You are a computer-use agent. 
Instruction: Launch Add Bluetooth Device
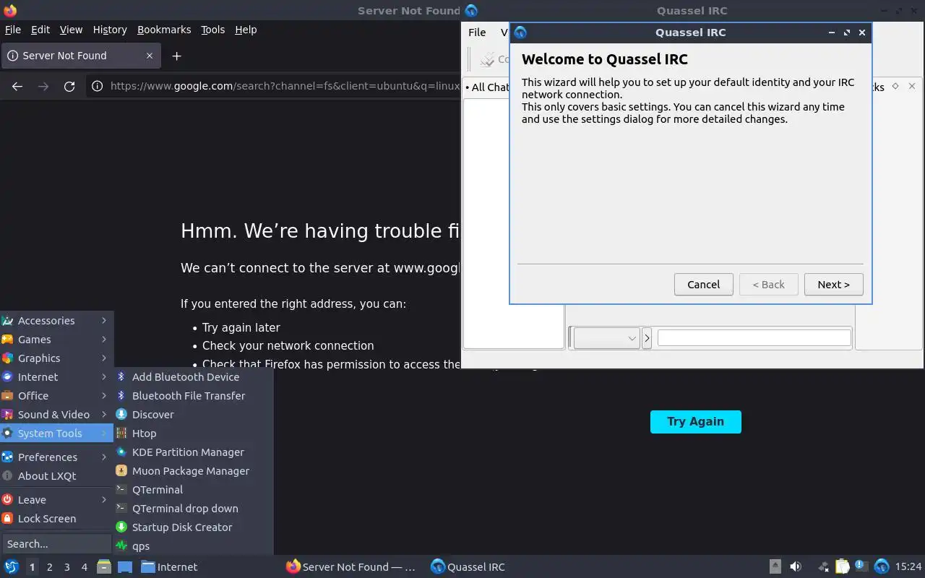click(194, 377)
